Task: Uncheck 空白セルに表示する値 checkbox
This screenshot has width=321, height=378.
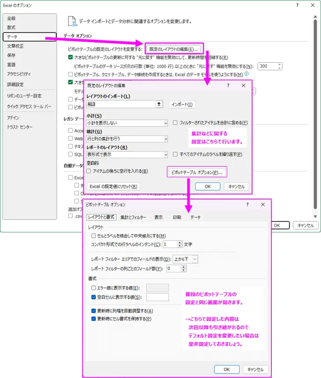Action: click(94, 297)
